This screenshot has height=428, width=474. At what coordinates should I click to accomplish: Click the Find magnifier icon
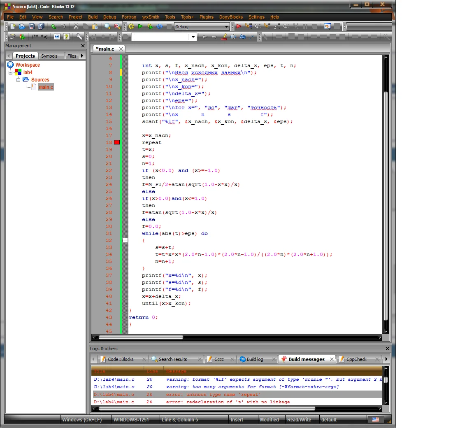(x=107, y=26)
